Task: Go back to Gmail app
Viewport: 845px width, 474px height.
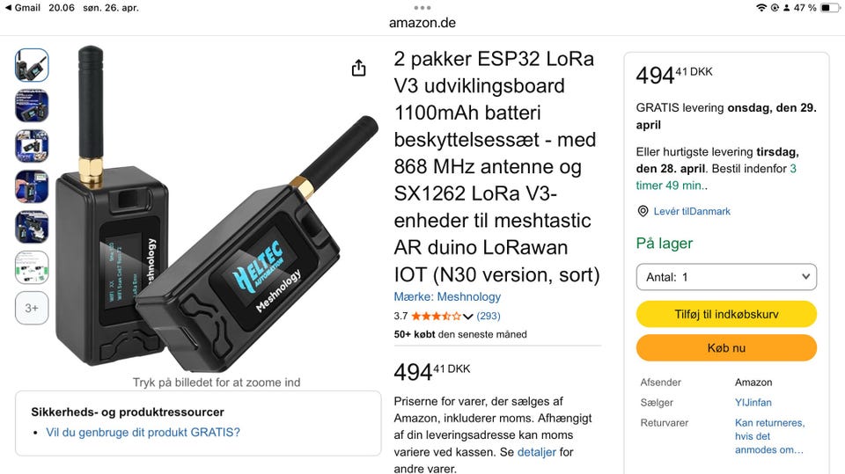Action: click(x=22, y=7)
